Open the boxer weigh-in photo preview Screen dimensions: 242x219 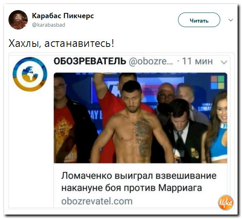[141, 118]
